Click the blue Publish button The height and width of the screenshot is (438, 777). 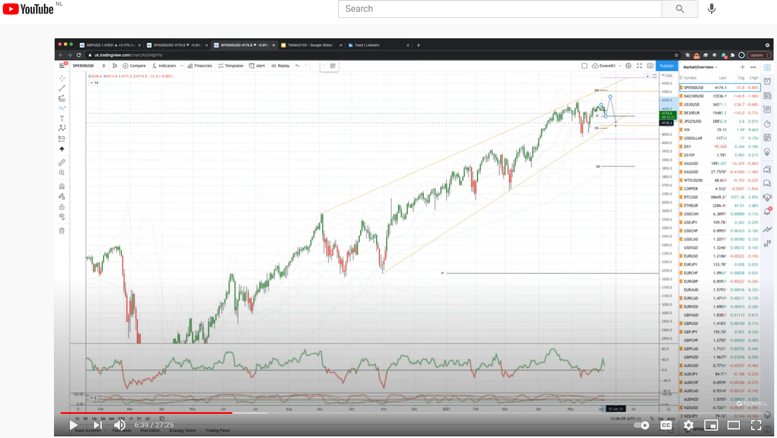click(x=667, y=66)
